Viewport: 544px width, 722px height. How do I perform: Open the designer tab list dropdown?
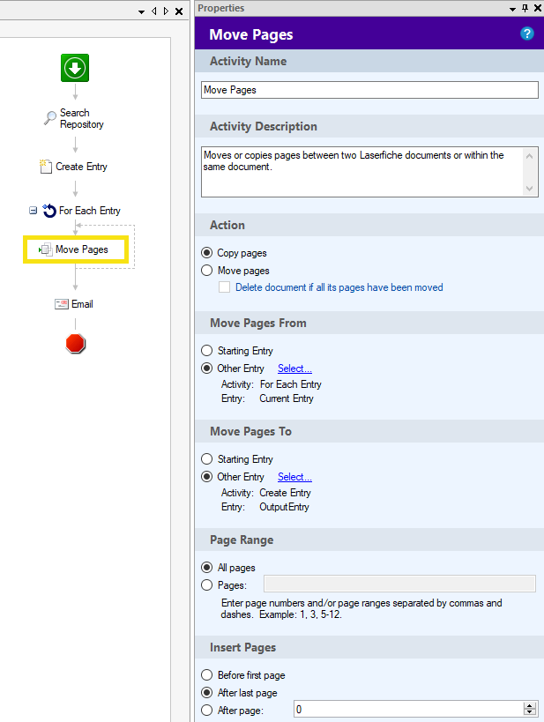(x=141, y=12)
